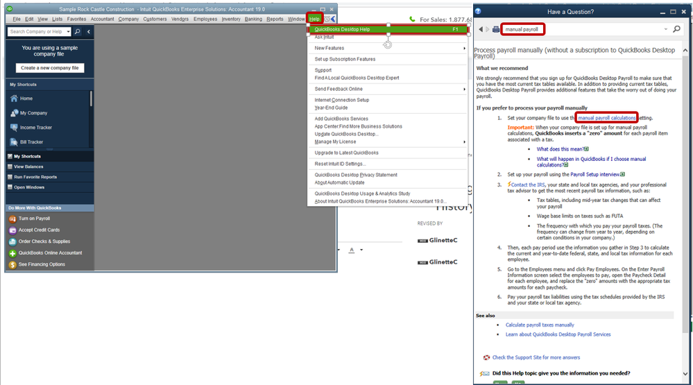Go back in Have a Question window
Image resolution: width=693 pixels, height=385 pixels.
[481, 29]
